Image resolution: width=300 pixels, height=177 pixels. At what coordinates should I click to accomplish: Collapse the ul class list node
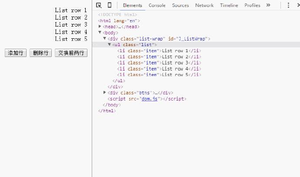point(110,44)
